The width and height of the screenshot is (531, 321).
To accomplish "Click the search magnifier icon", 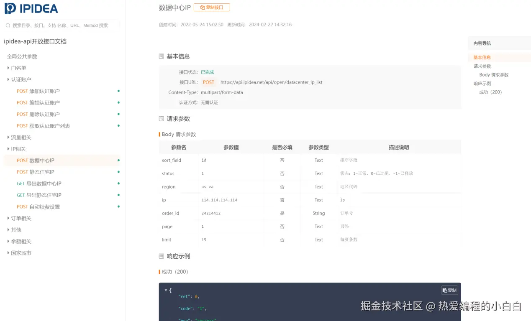I will click(8, 25).
